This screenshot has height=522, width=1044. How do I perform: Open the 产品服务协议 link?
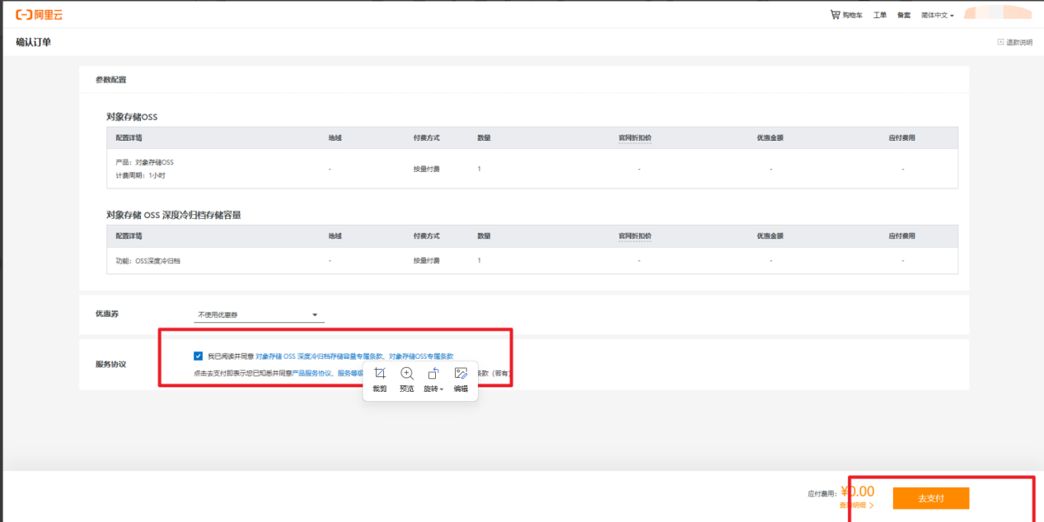click(312, 373)
